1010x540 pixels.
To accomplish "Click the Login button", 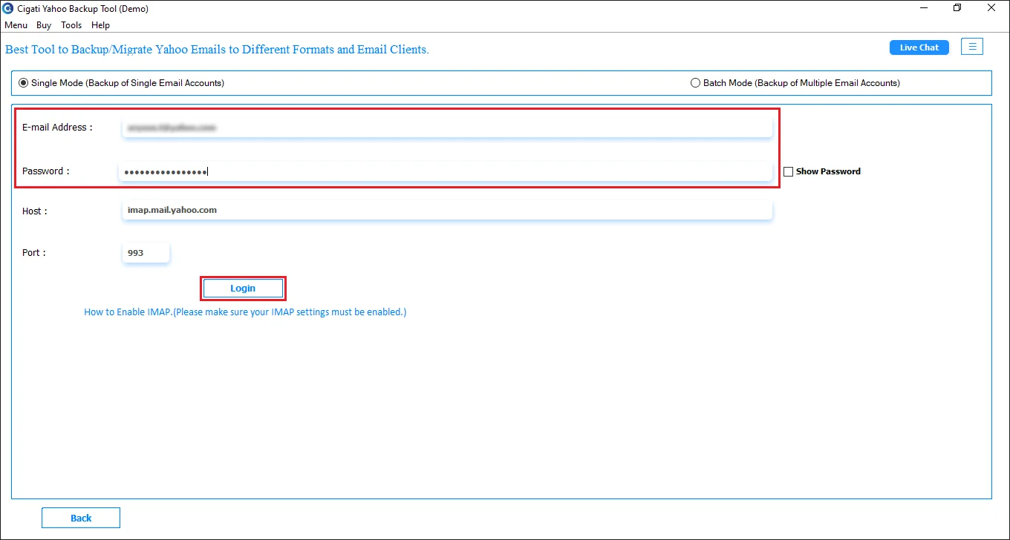I will coord(243,289).
